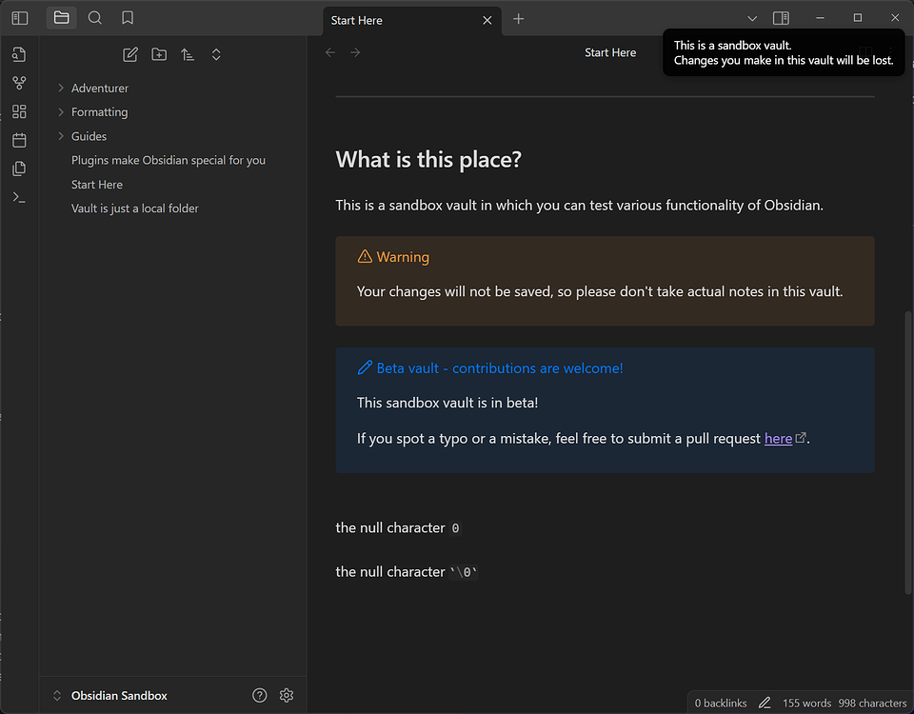
Task: Click the 155 words count
Action: click(x=806, y=703)
